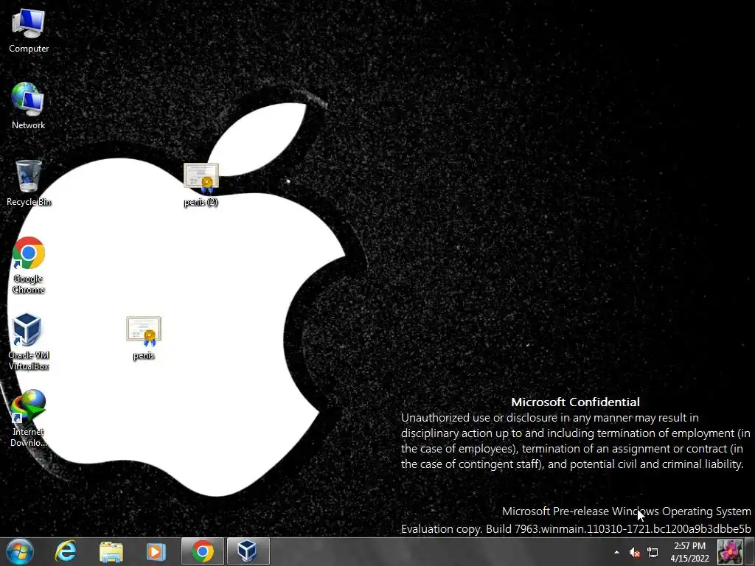Select the certificate file named penis (2)
The width and height of the screenshot is (755, 566).
point(201,185)
